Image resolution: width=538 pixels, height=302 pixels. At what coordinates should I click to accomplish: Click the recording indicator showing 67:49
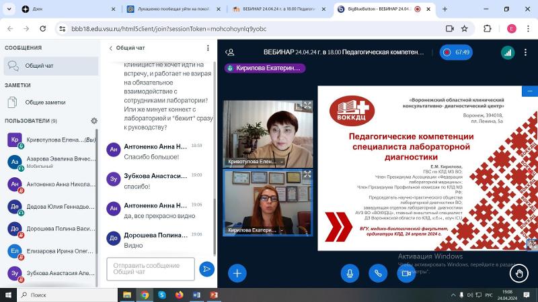coord(455,52)
